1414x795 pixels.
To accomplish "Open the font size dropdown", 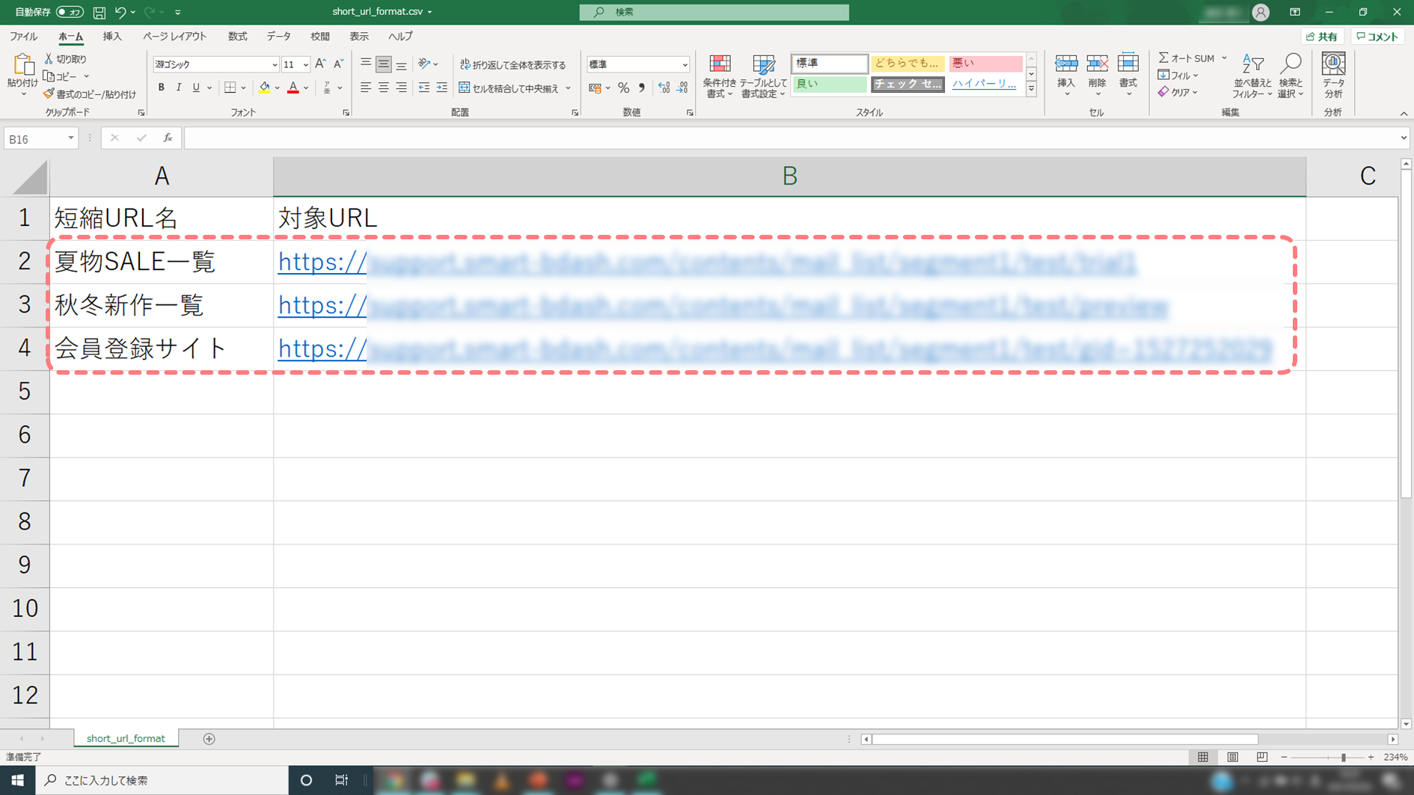I will point(305,65).
